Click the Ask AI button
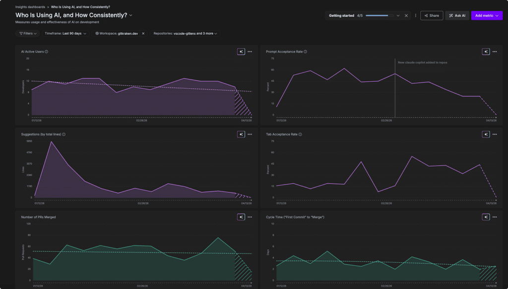 (457, 15)
